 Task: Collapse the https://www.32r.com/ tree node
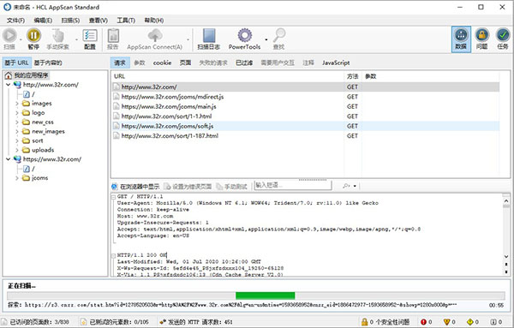pyautogui.click(x=9, y=159)
